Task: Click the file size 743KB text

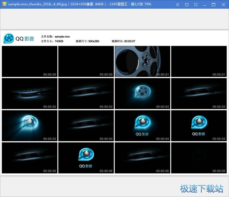Action: [59, 41]
